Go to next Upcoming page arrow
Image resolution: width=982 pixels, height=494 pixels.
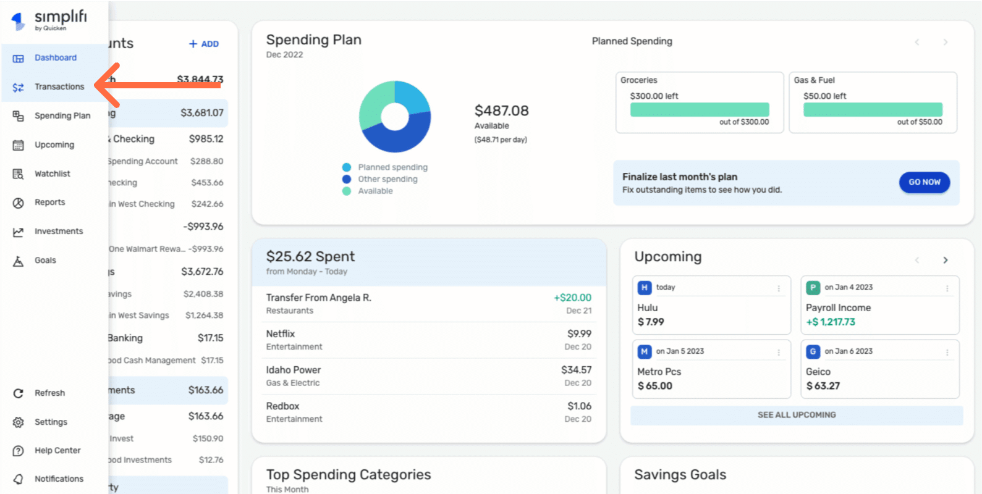[945, 260]
